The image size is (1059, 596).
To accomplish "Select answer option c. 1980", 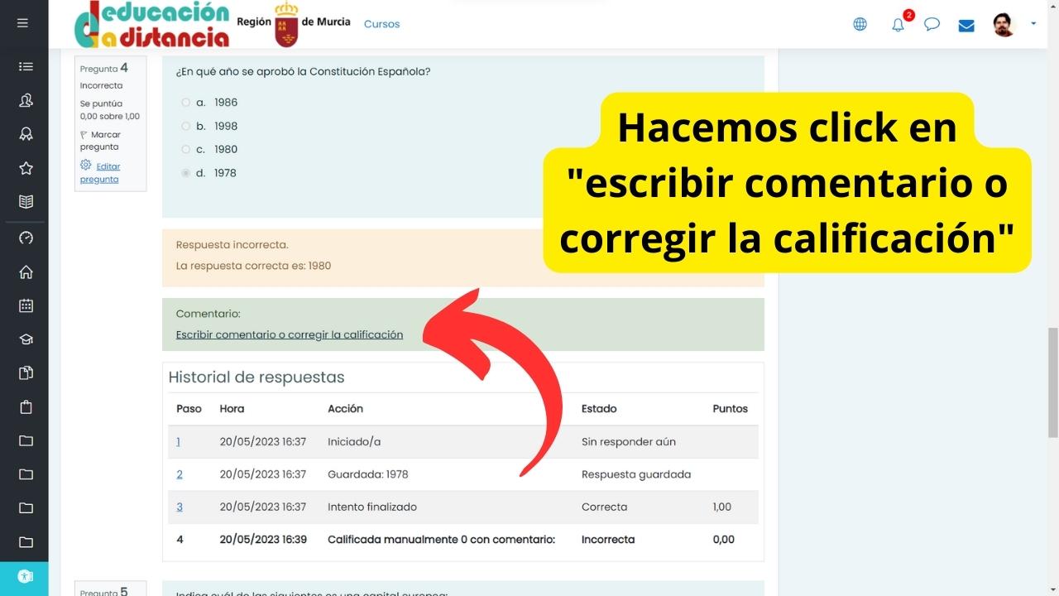I will point(185,149).
